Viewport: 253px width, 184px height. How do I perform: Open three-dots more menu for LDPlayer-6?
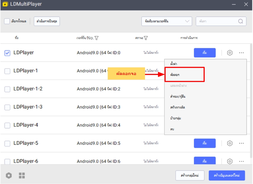tap(241, 161)
